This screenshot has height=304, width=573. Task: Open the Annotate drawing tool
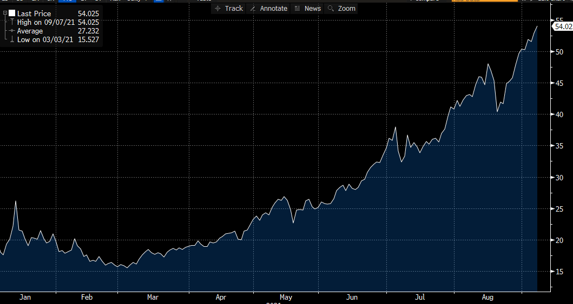click(269, 8)
